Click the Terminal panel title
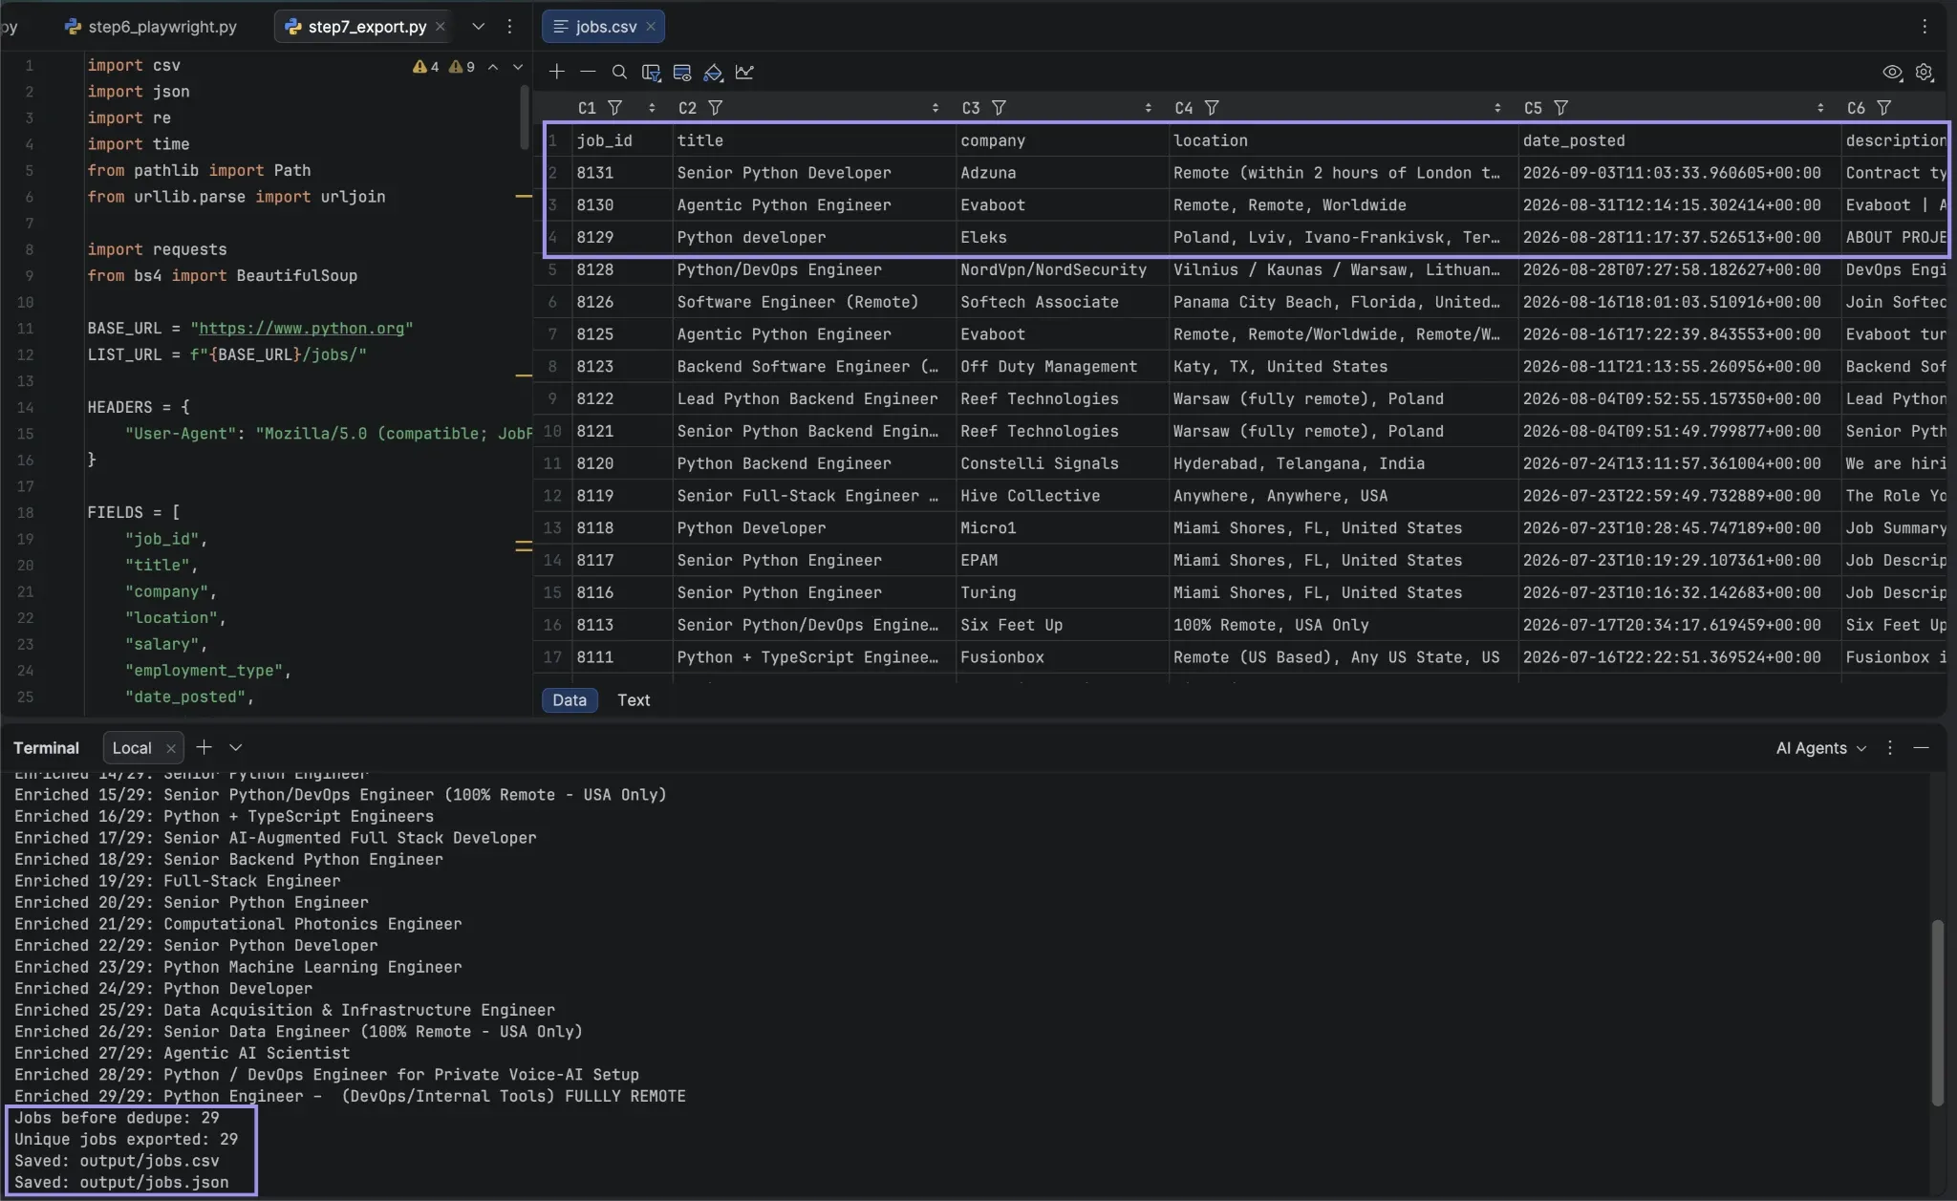This screenshot has height=1201, width=1957. point(46,748)
